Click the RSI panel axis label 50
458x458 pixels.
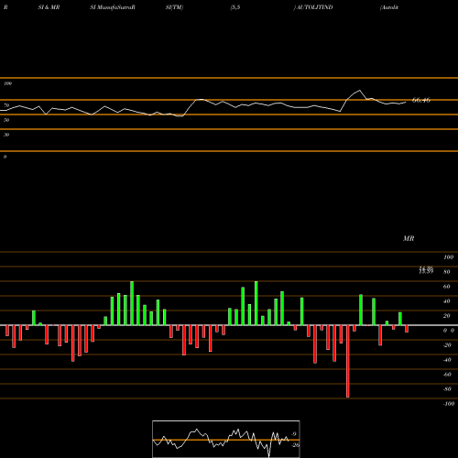tap(6, 120)
